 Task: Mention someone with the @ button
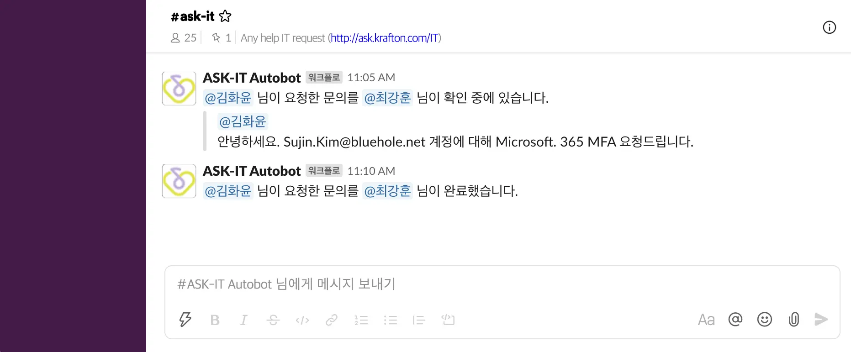[x=735, y=320]
